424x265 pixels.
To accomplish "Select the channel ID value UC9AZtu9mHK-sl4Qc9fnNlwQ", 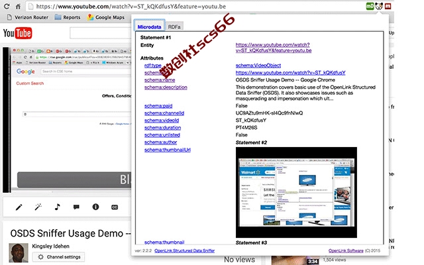I will tap(269, 113).
